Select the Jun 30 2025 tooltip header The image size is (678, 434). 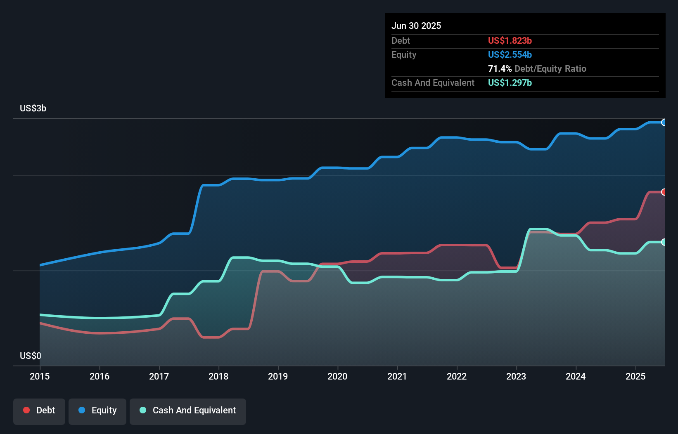click(x=417, y=26)
